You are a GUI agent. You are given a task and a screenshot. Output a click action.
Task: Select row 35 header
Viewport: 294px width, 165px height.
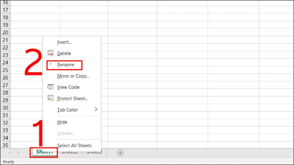5,145
